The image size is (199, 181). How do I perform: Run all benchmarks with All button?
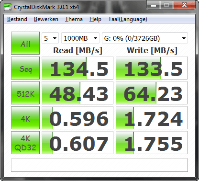[x=25, y=43]
